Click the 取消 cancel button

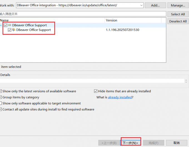coord(176,143)
